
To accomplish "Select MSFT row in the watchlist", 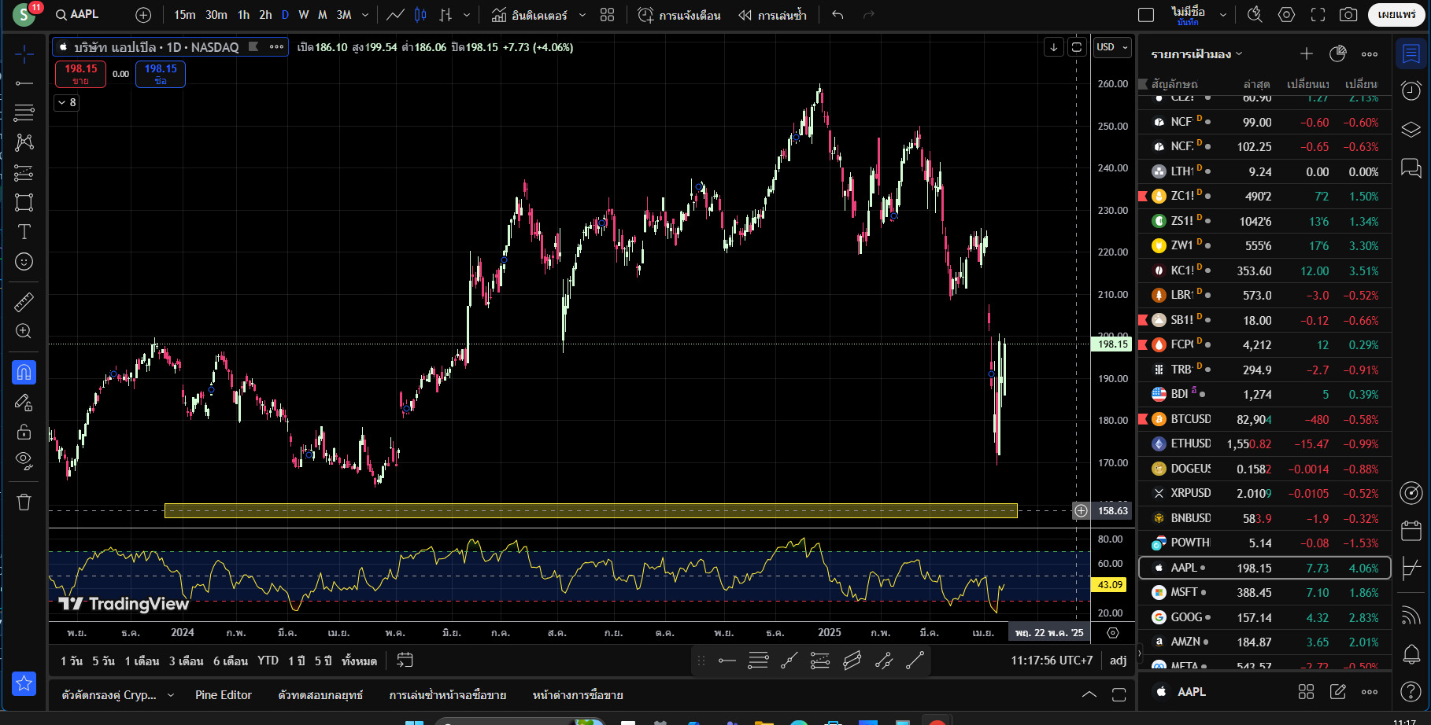I will coord(1265,592).
